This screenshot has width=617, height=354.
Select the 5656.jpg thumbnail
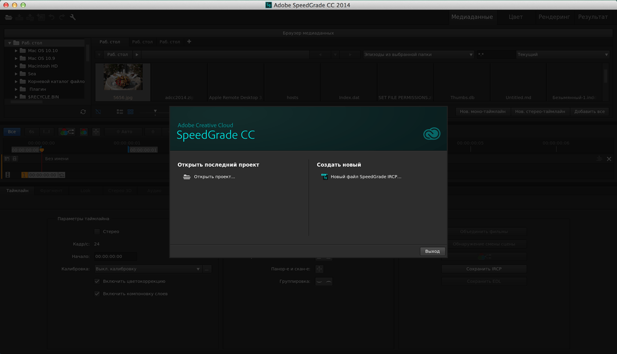pos(123,81)
